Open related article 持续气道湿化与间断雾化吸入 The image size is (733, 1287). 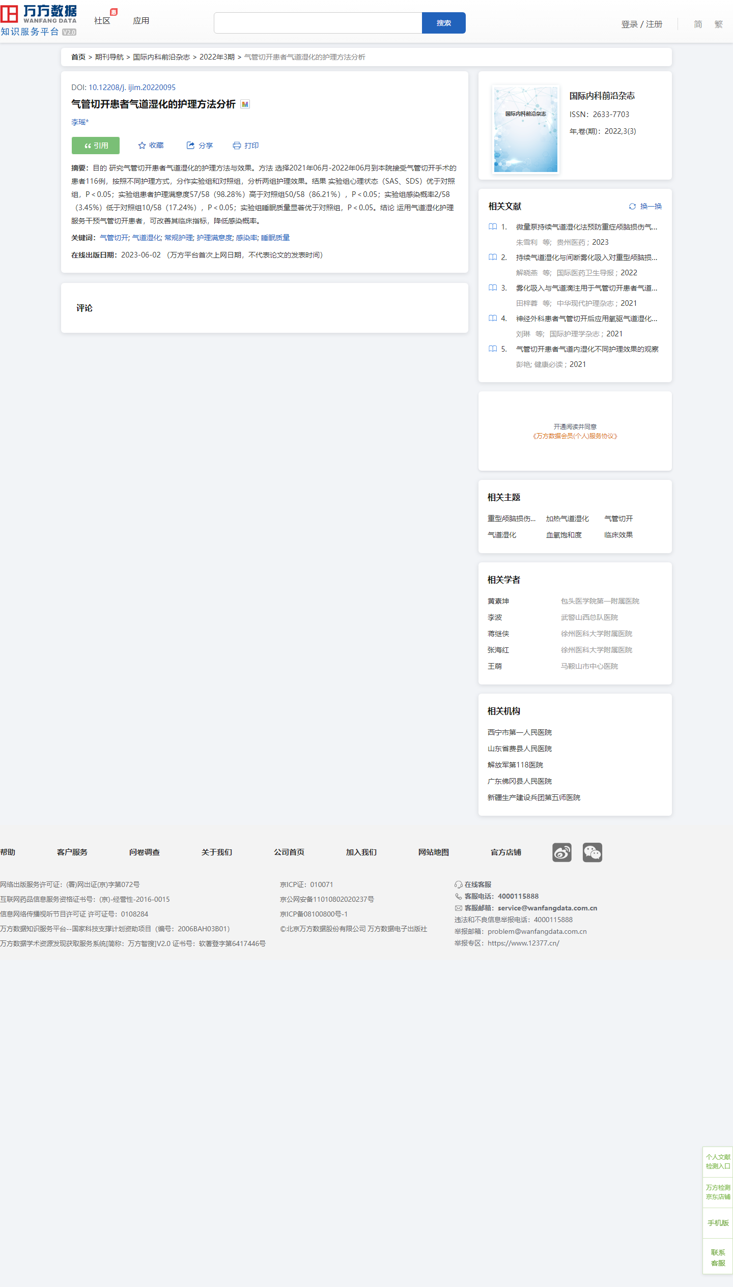(x=586, y=257)
